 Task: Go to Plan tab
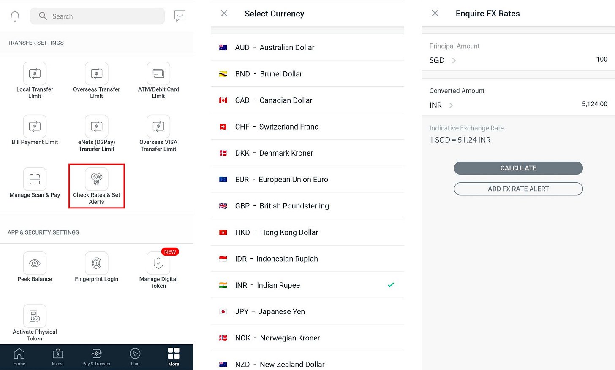coord(135,357)
